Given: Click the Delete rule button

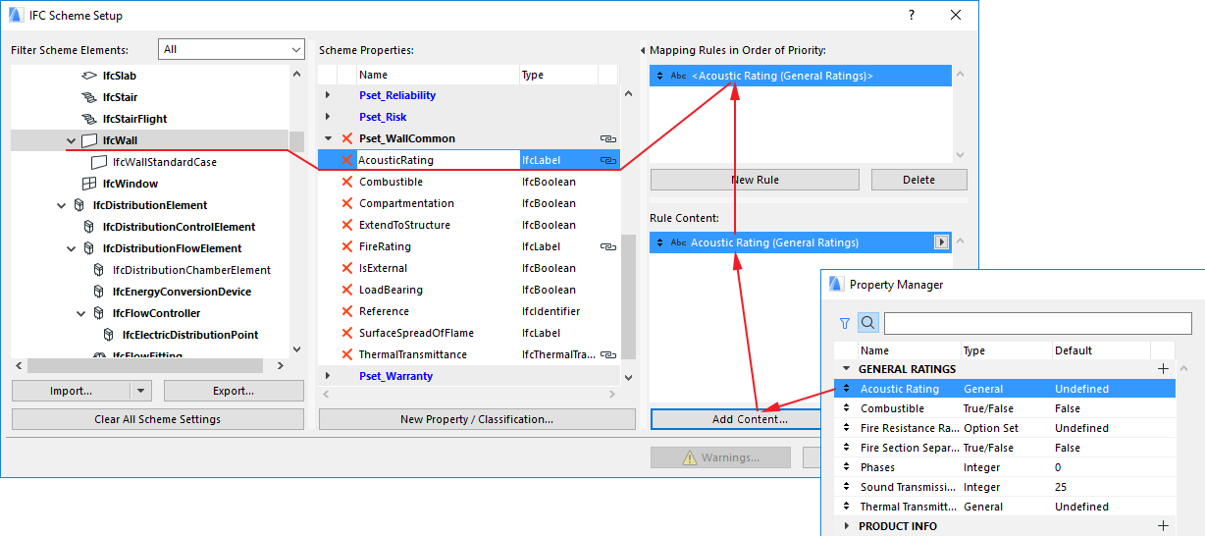Looking at the screenshot, I should tap(919, 180).
